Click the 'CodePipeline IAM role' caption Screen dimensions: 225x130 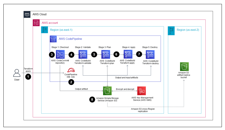(71, 76)
